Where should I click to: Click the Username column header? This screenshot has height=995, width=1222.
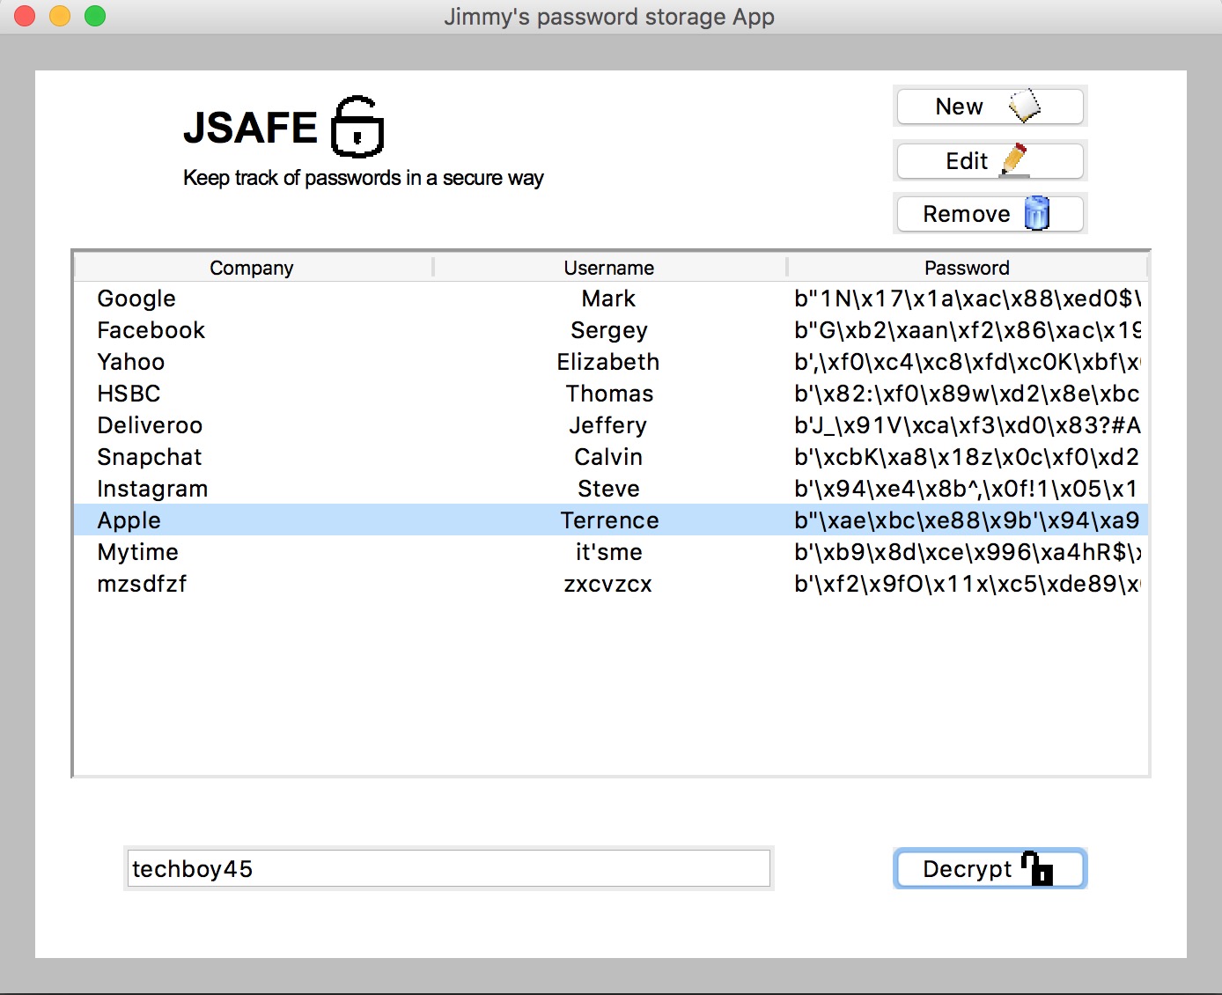608,268
